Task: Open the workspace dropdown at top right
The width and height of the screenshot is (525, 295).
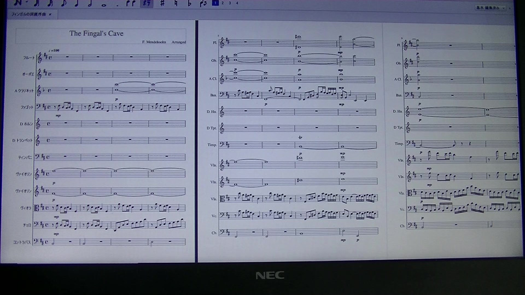Action: 491,7
